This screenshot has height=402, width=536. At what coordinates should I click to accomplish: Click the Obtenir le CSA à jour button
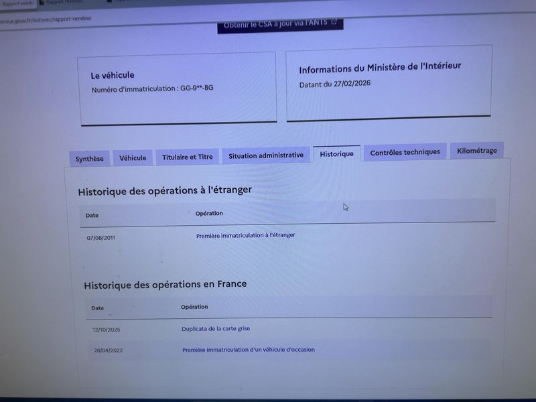pyautogui.click(x=280, y=24)
